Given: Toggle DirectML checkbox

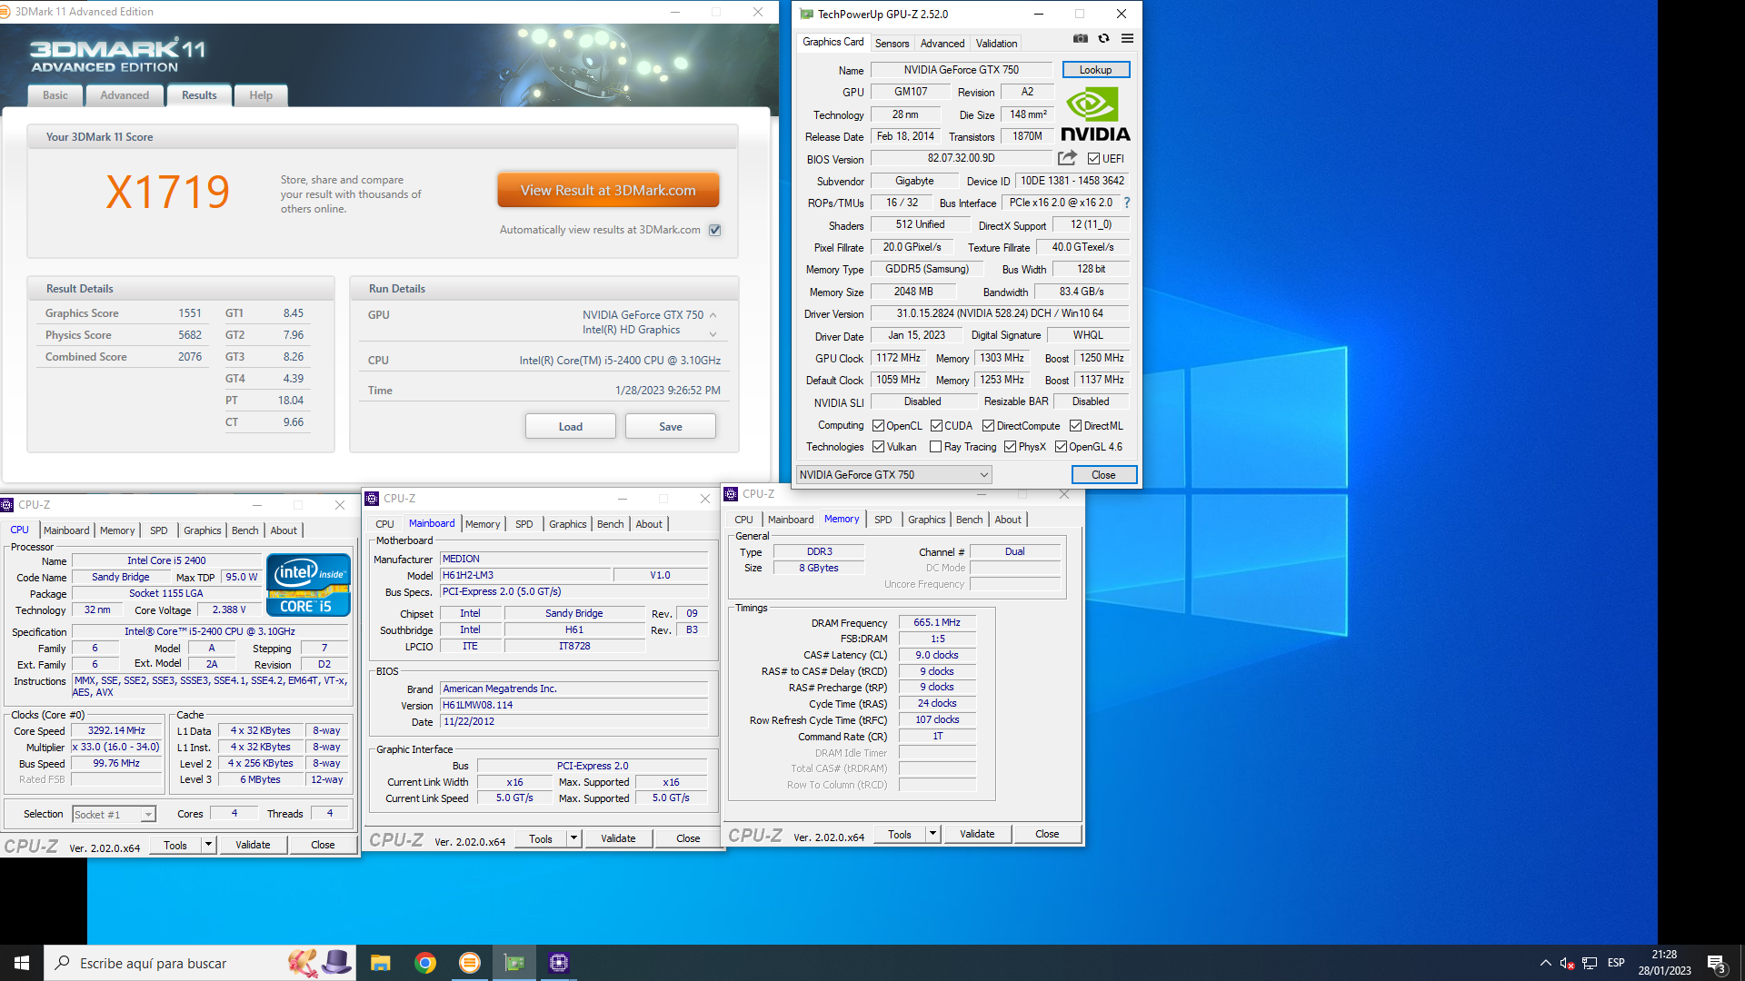Looking at the screenshot, I should click(1075, 425).
